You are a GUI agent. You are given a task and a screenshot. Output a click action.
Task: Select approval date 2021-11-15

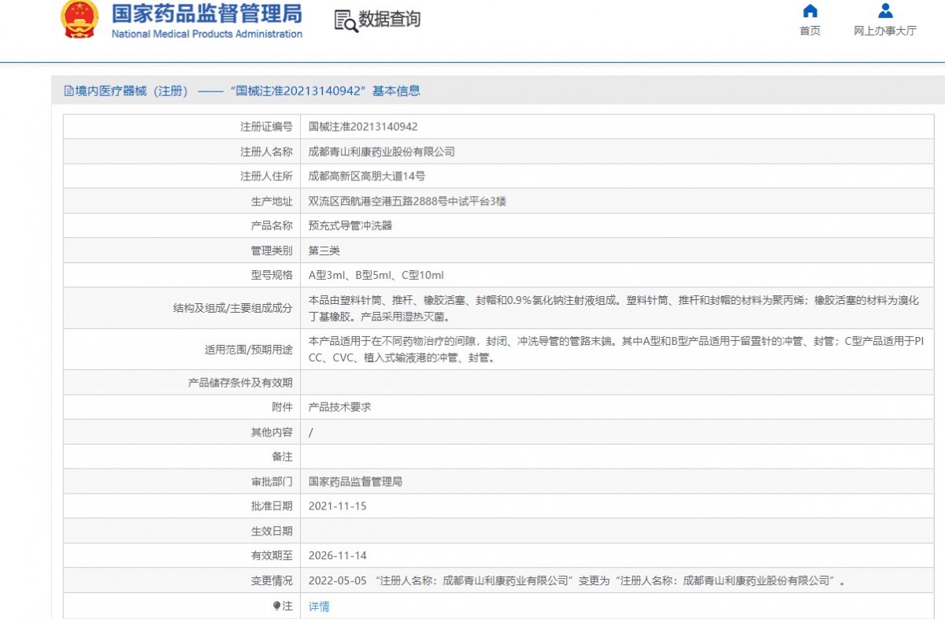[x=338, y=506]
